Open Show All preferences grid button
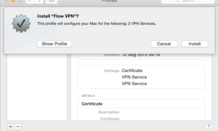Image resolution: width=219 pixels, height=131 pixels. click(x=52, y=2)
